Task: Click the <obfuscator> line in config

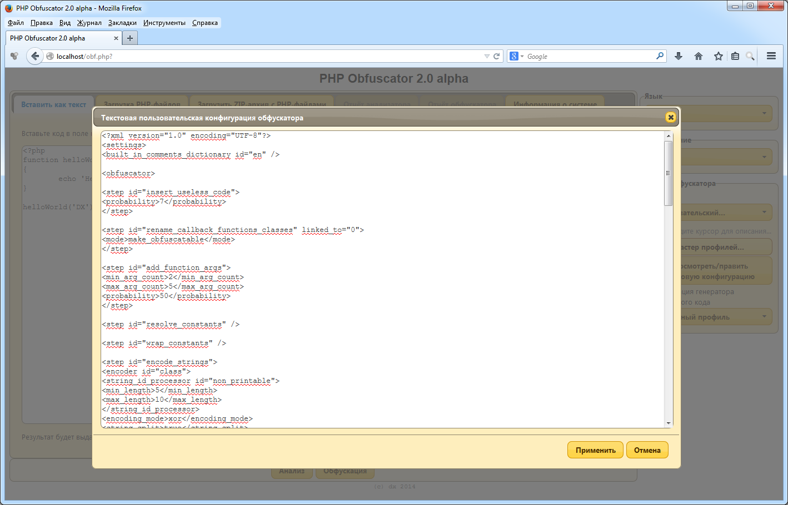Action: (x=128, y=173)
